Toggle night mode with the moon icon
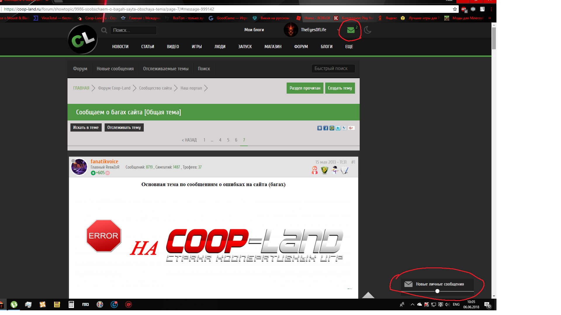Screen dimensions: 561x315 click(368, 30)
